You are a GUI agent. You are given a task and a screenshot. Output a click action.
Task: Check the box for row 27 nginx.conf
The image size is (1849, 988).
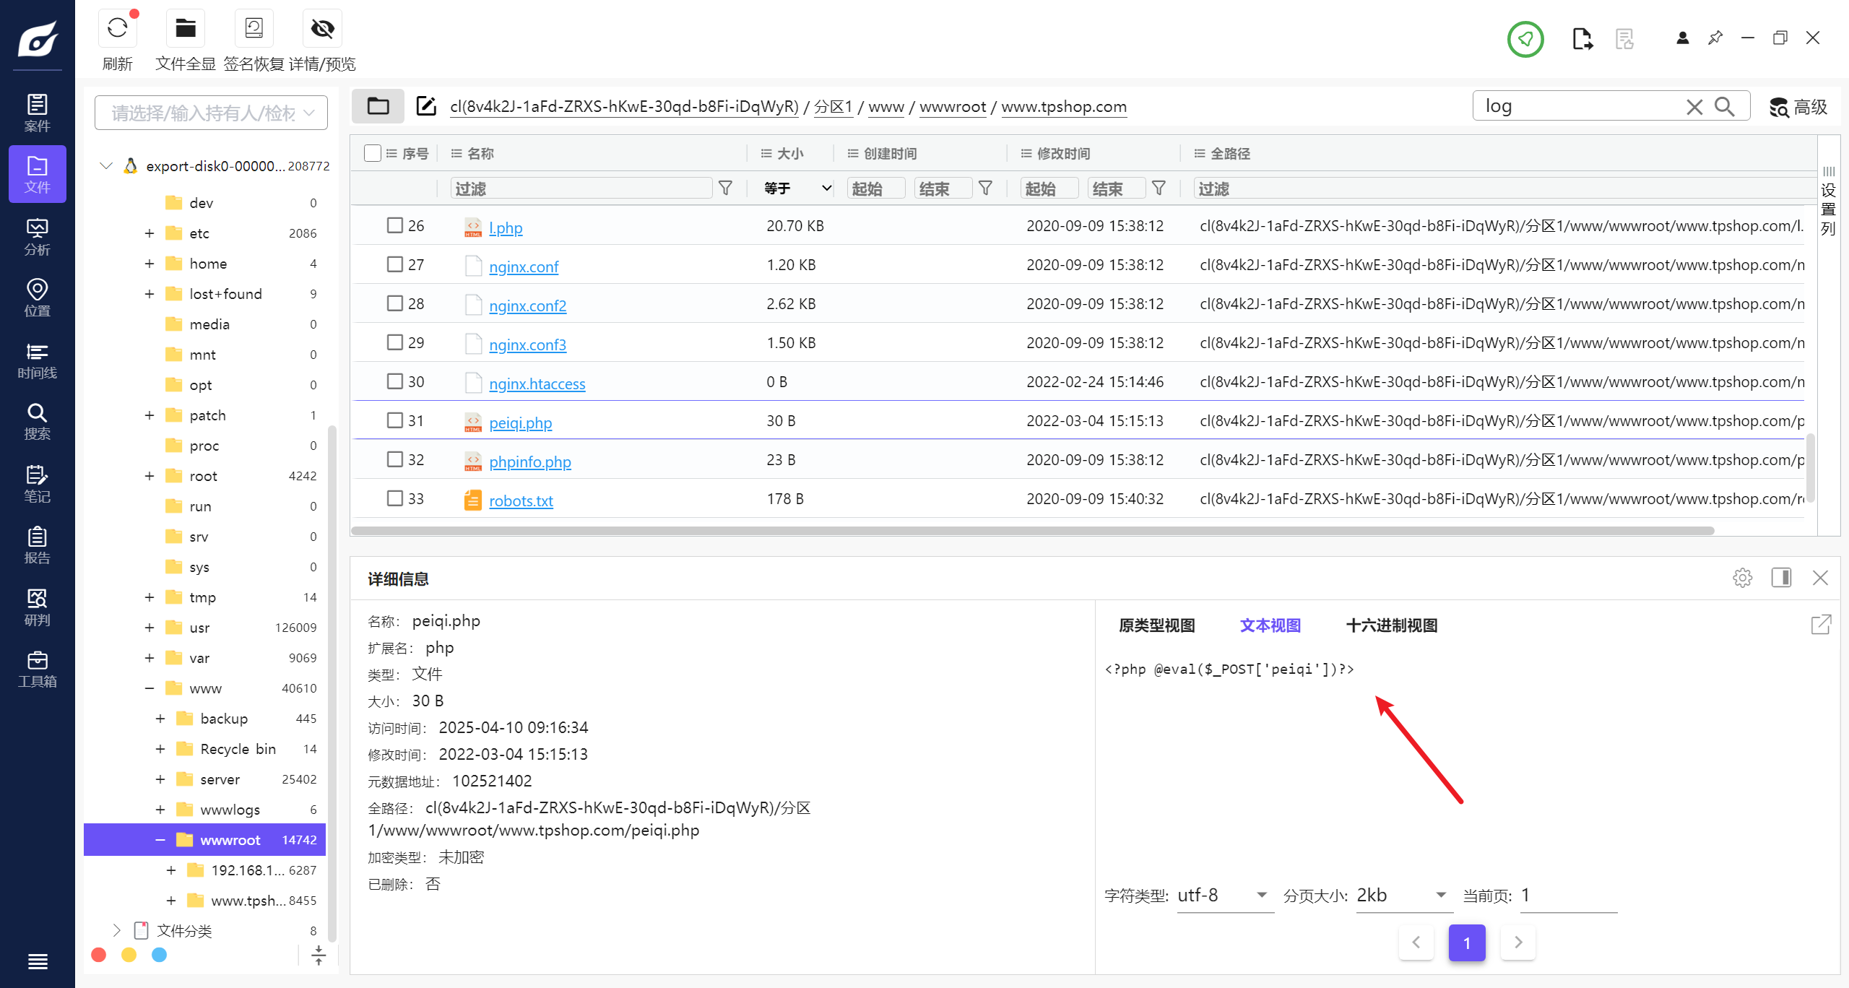point(394,264)
